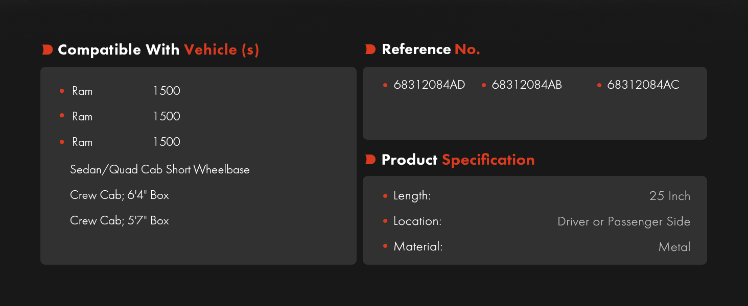Select Sedan/Quad Cab Short Wheelbase text
The image size is (748, 306).
coord(160,169)
